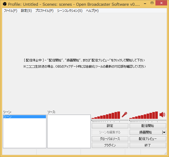Open the 設定(S) menu in the menu bar
The height and width of the screenshot is (157, 169).
pos(26,11)
